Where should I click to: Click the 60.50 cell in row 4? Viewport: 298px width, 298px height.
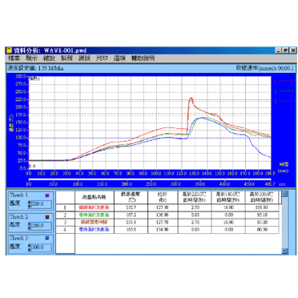coord(263,229)
